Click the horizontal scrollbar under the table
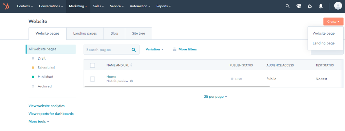 [x=177, y=86]
